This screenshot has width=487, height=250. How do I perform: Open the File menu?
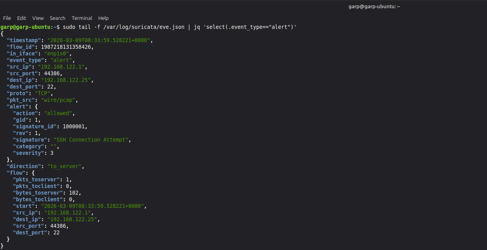(7, 18)
